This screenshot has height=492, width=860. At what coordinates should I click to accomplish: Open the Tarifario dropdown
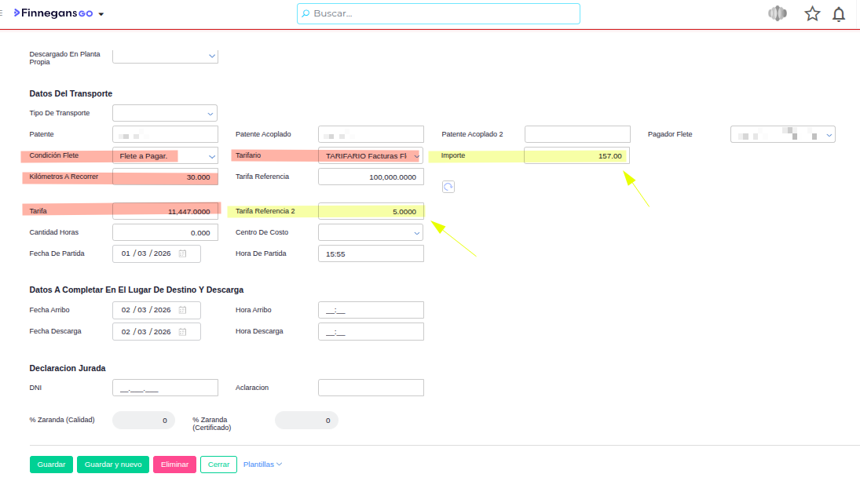tap(416, 156)
